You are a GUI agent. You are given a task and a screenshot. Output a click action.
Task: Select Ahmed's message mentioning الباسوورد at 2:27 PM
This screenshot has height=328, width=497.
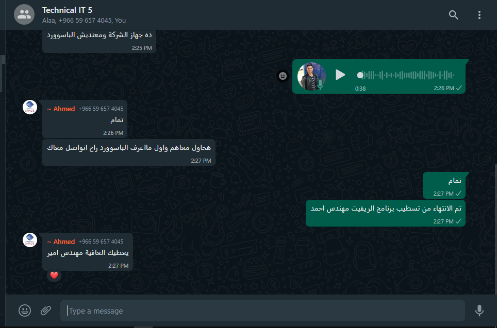pyautogui.click(x=129, y=152)
